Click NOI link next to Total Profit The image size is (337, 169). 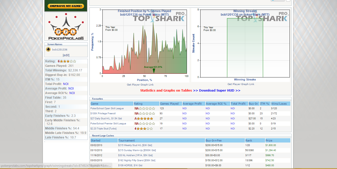tap(66, 84)
